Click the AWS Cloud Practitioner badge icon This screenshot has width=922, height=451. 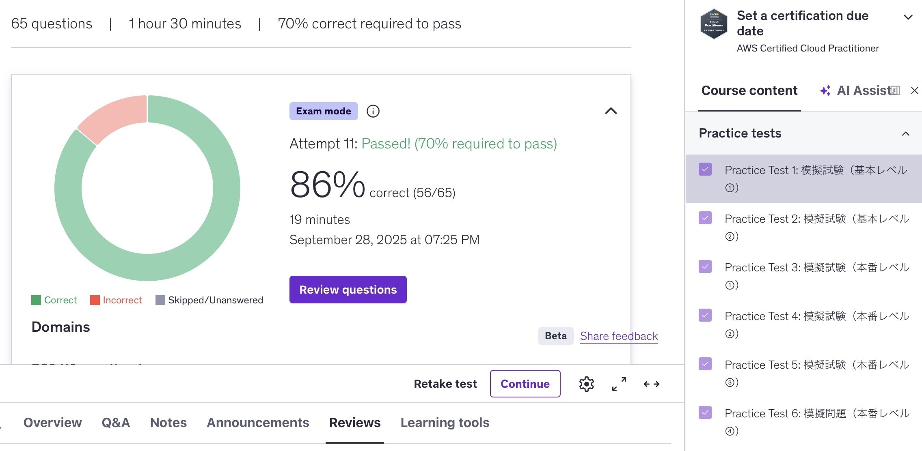pyautogui.click(x=714, y=24)
